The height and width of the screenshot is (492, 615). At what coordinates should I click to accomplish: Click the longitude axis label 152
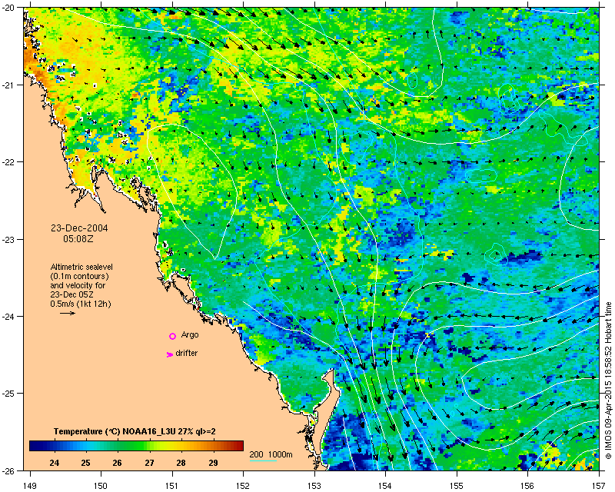coord(243,486)
